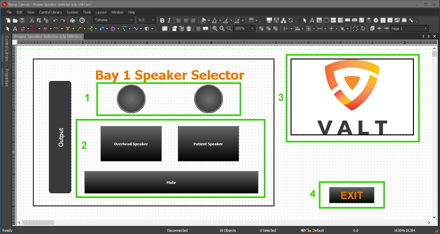
Task: Click the Undo arrow icon
Action: [x=56, y=20]
